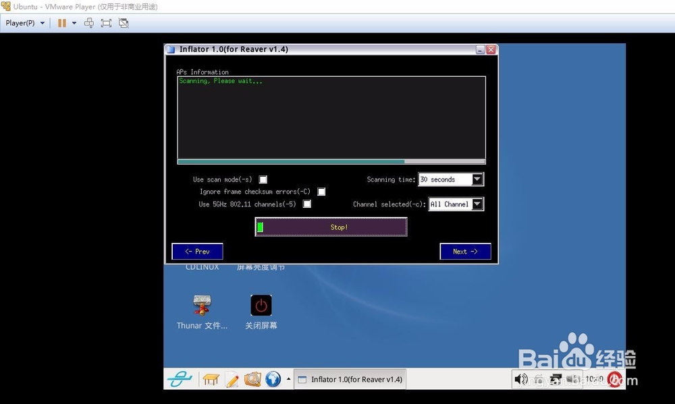
Task: Send Ctrl+Alt+Del to the virtual machine
Action: point(89,23)
